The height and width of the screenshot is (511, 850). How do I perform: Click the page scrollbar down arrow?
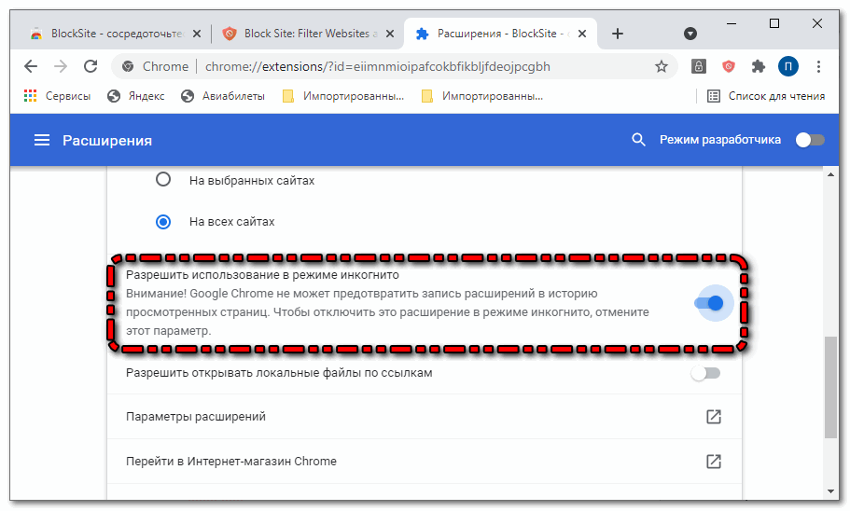coord(831,491)
